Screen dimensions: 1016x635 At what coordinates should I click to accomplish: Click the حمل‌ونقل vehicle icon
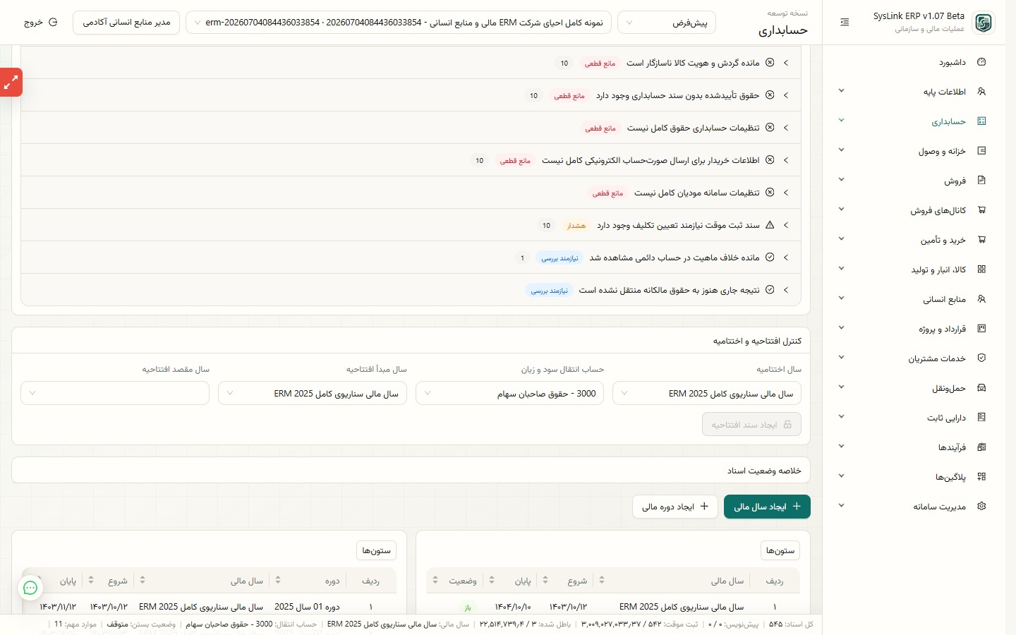(981, 388)
